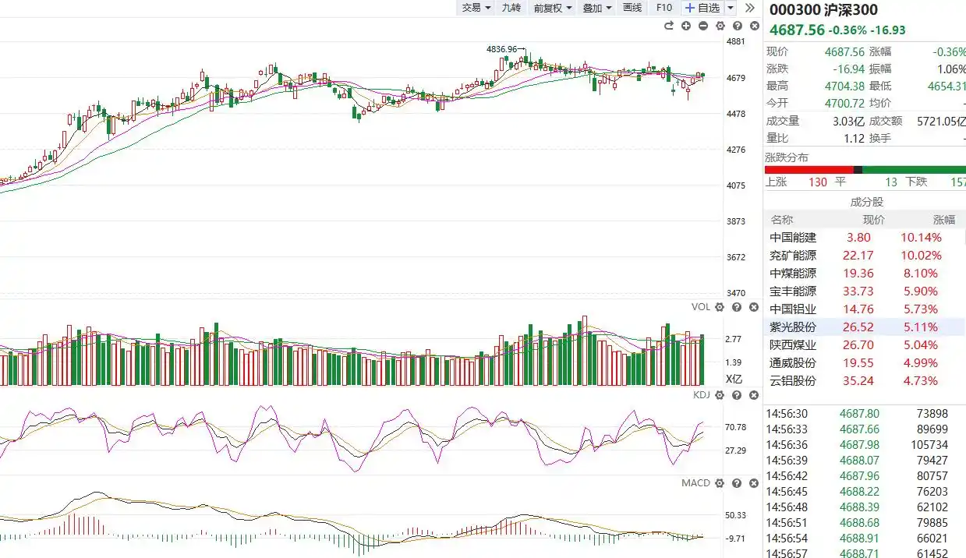Screen dimensions: 966x558
Task: Open main chart settings gear icon
Action: (x=720, y=26)
